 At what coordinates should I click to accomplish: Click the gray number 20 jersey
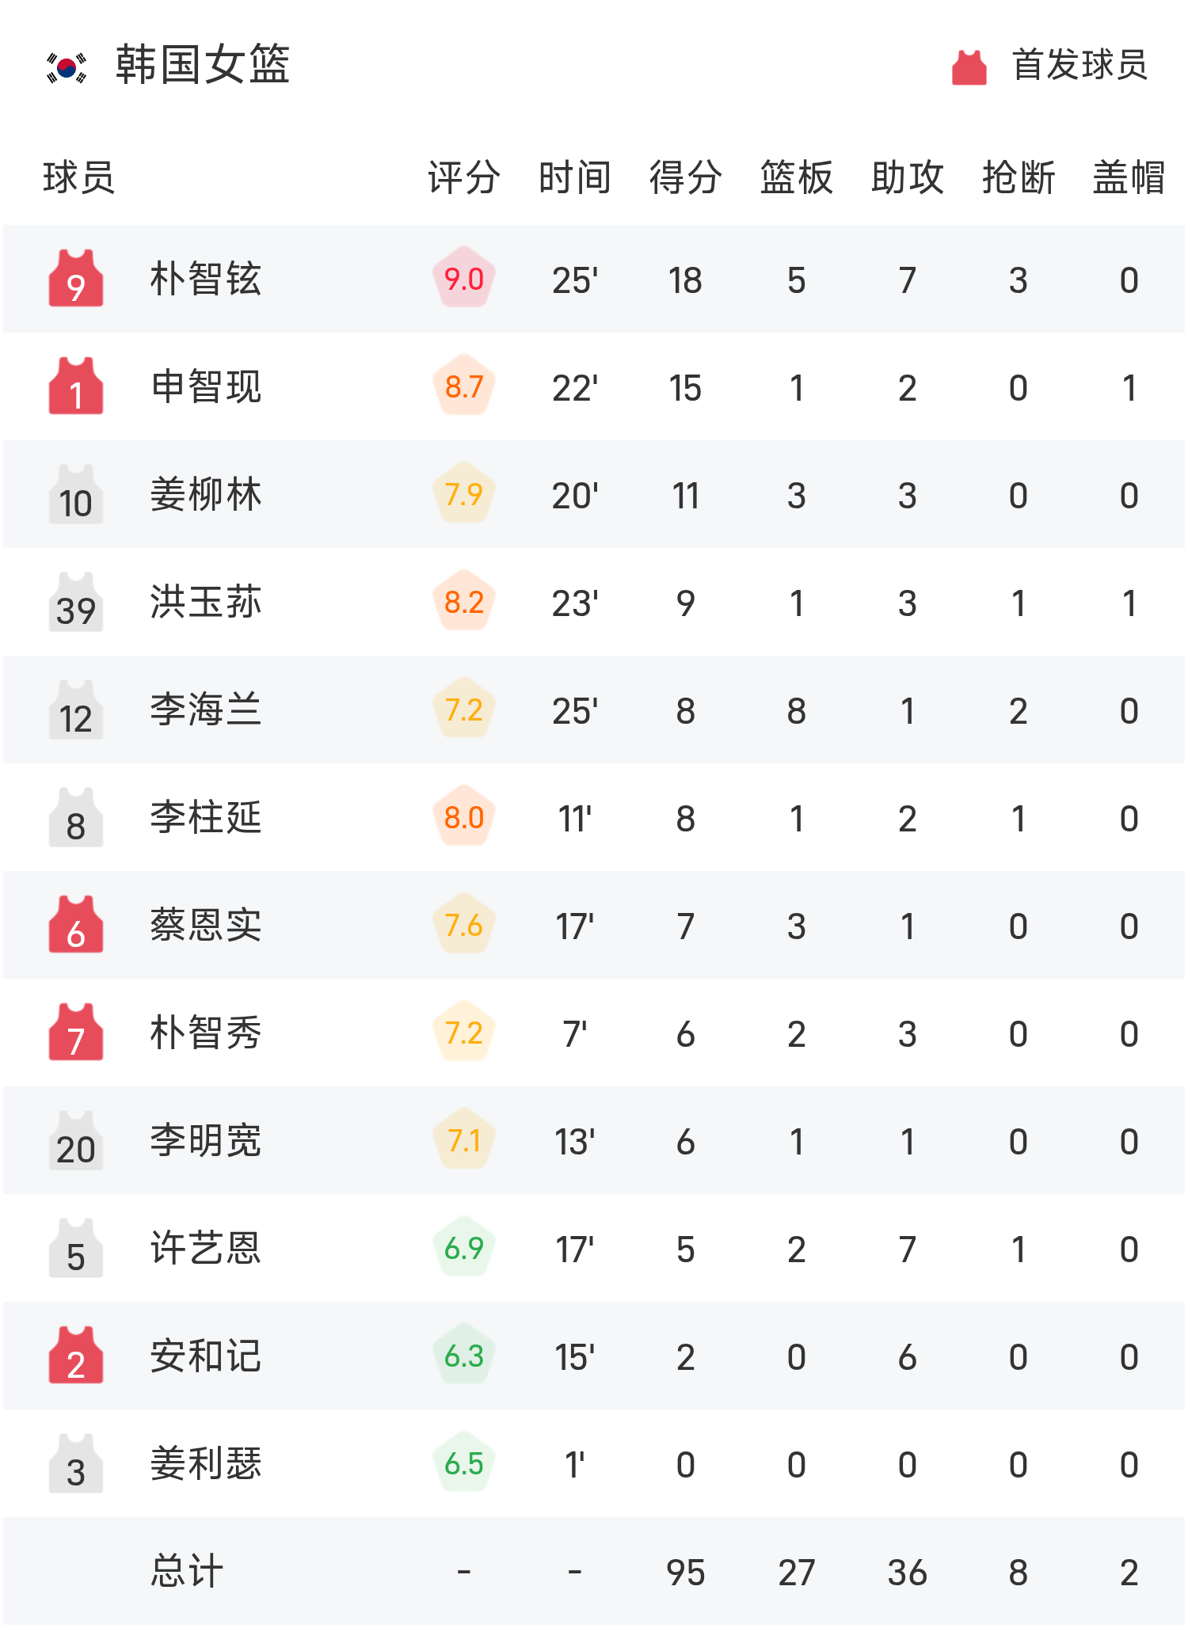[x=76, y=1141]
